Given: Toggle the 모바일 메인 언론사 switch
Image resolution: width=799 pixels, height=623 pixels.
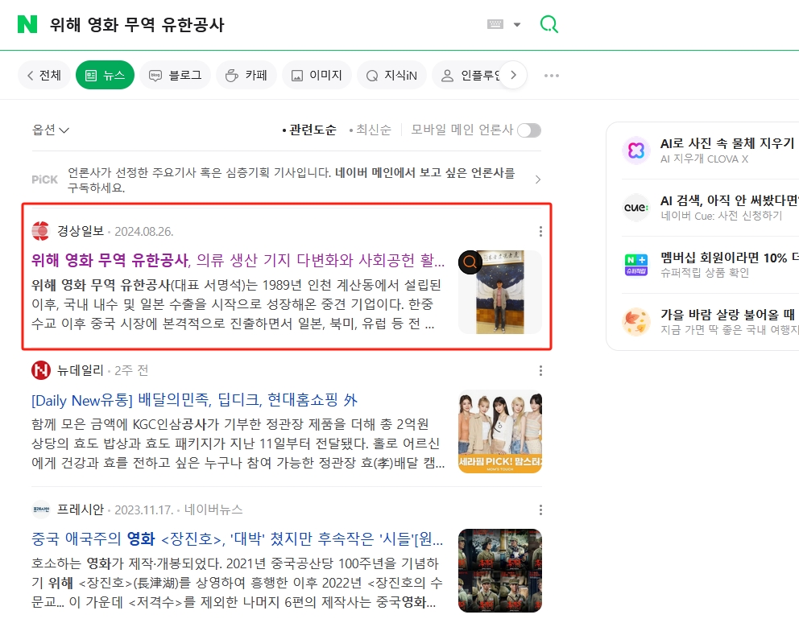Looking at the screenshot, I should pos(529,130).
